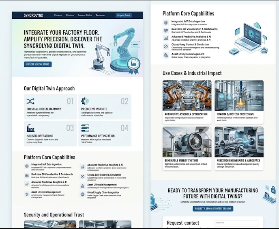Click the Integrate Your Factory Floor headline
Image resolution: width=279 pixels, height=229 pixels.
pos(63,39)
